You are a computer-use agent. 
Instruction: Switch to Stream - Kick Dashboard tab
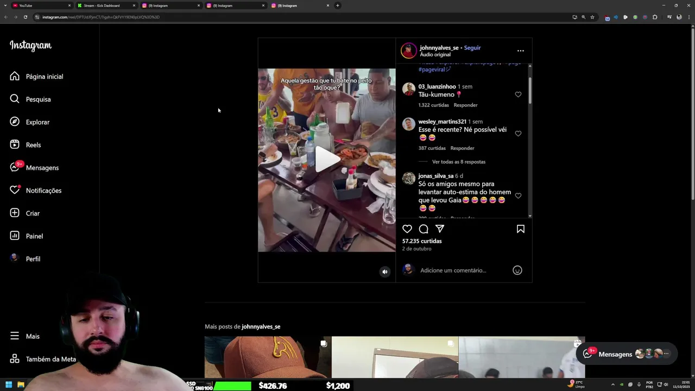(106, 5)
